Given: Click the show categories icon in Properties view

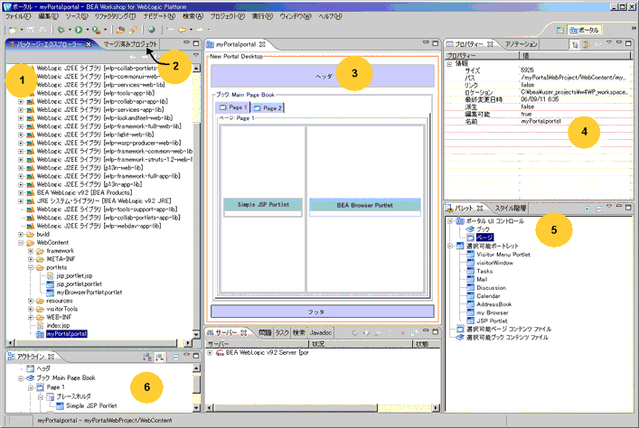Looking at the screenshot, I should (576, 44).
